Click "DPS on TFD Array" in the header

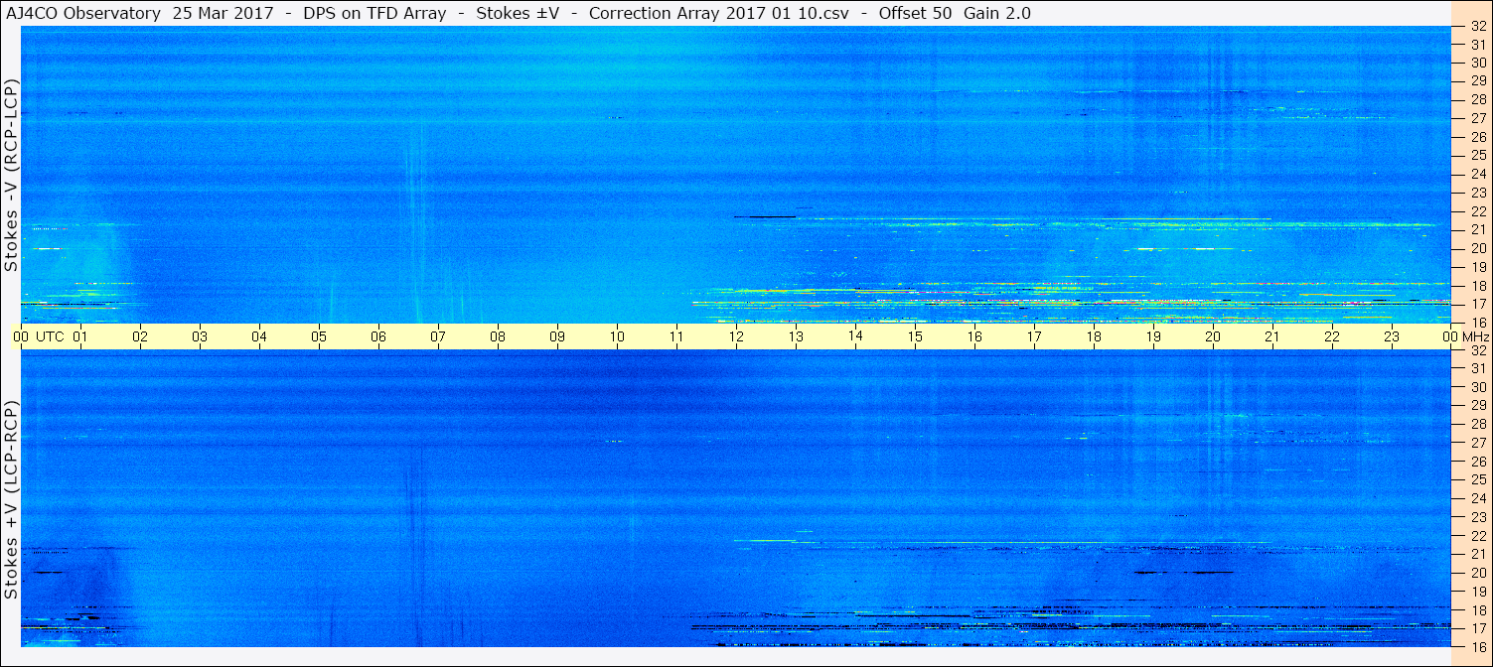tap(374, 13)
